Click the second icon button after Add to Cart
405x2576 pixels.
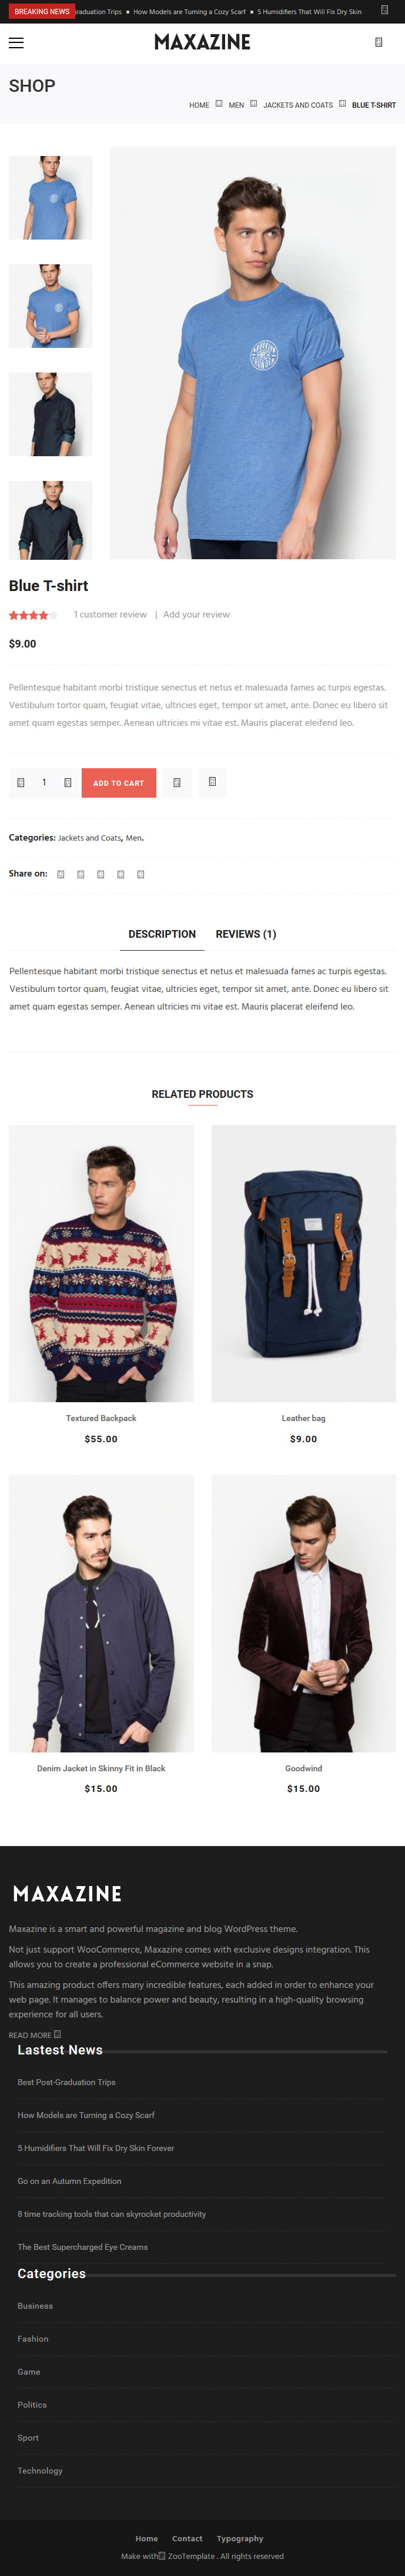212,783
